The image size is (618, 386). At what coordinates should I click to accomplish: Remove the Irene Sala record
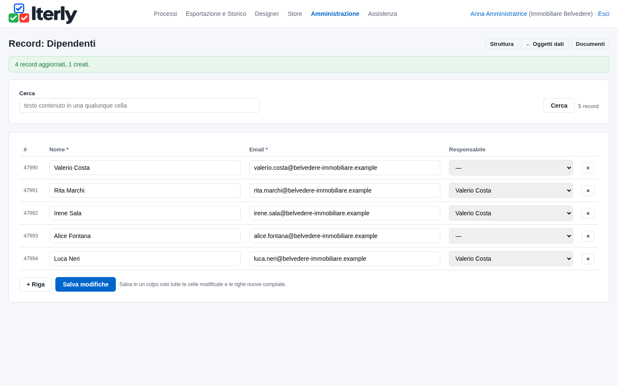pyautogui.click(x=588, y=213)
